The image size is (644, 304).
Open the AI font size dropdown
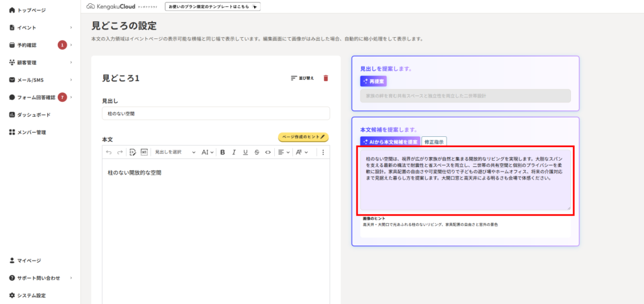coord(208,152)
